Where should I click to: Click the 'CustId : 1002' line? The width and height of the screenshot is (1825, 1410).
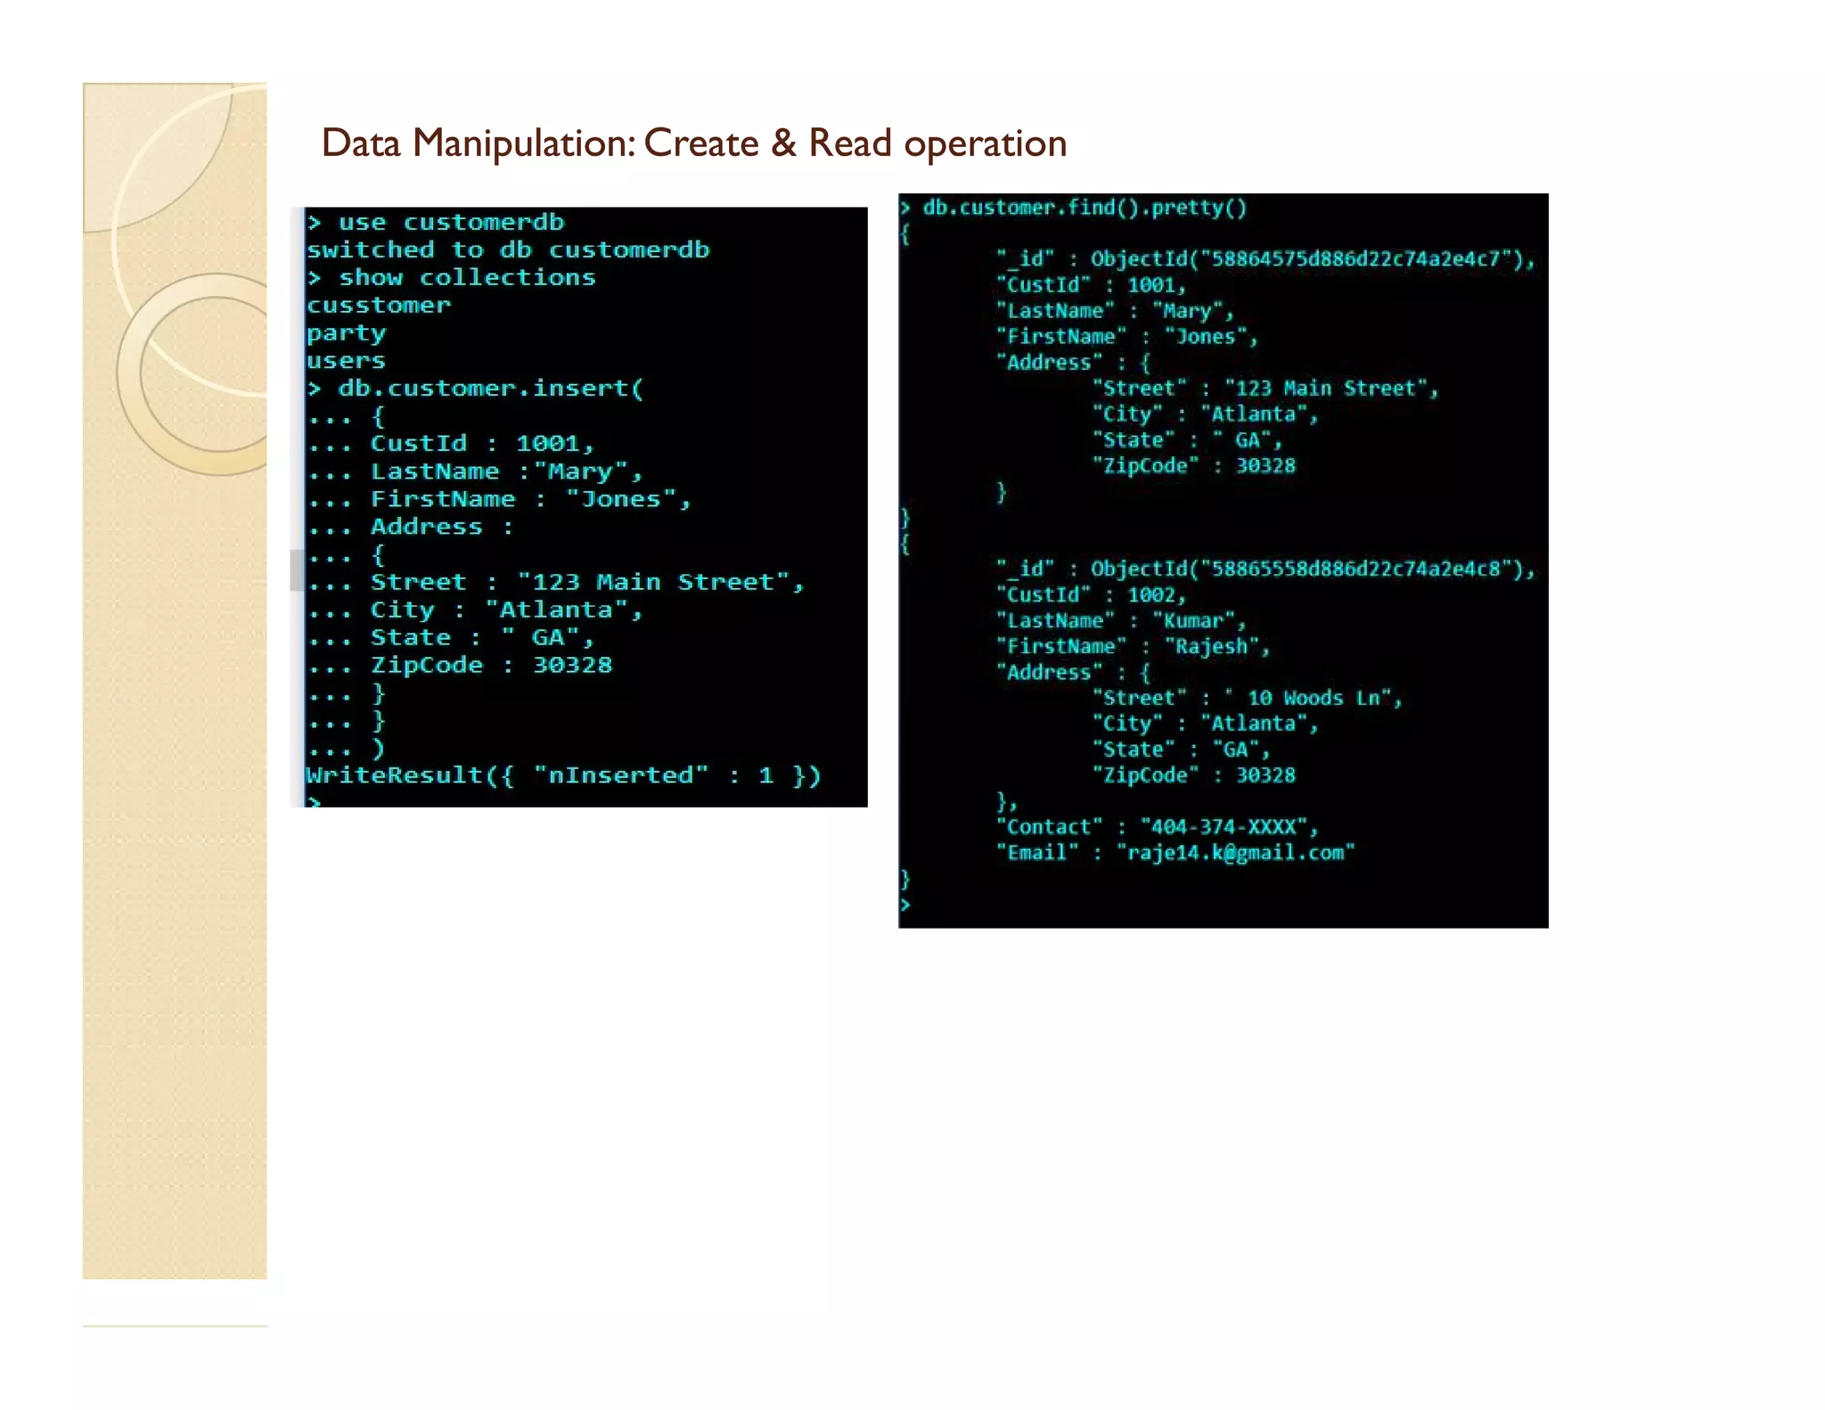(1091, 594)
